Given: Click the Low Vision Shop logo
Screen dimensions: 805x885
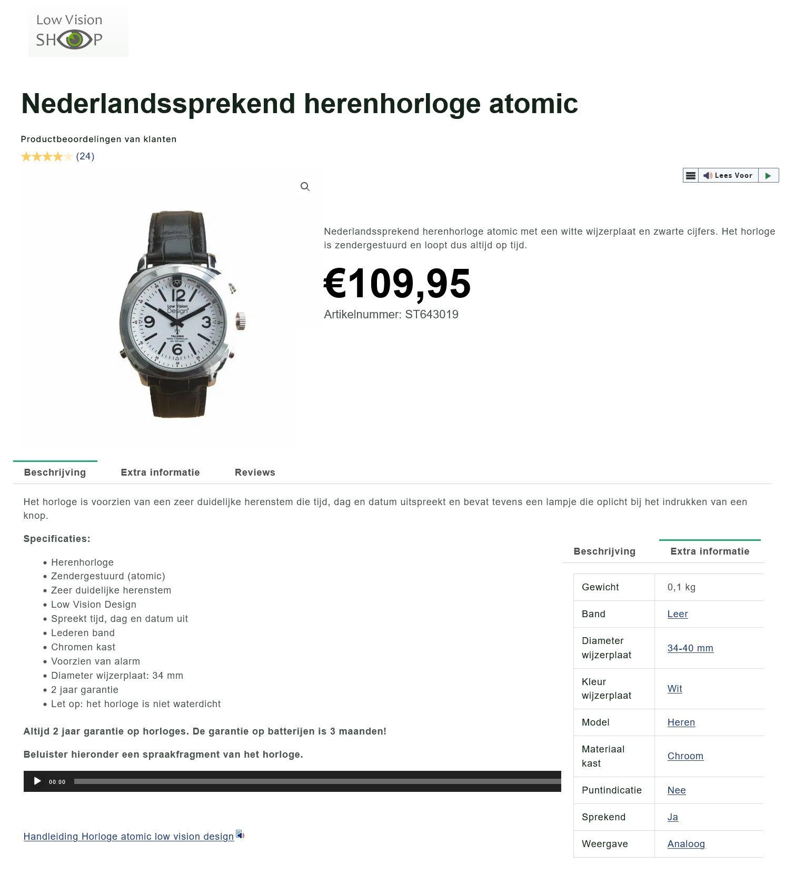Looking at the screenshot, I should point(78,32).
